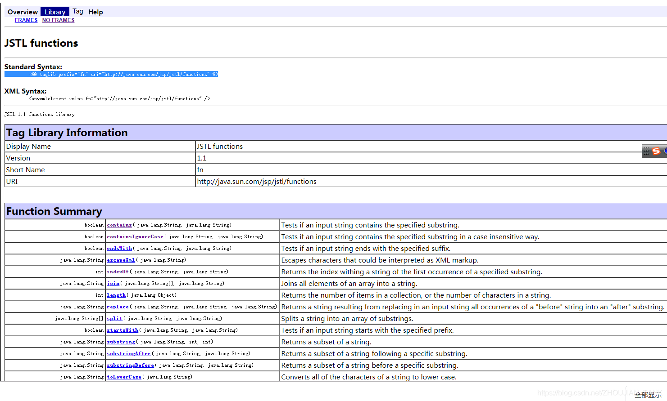This screenshot has height=401, width=667.
Task: Open the join function link
Action: tap(113, 283)
